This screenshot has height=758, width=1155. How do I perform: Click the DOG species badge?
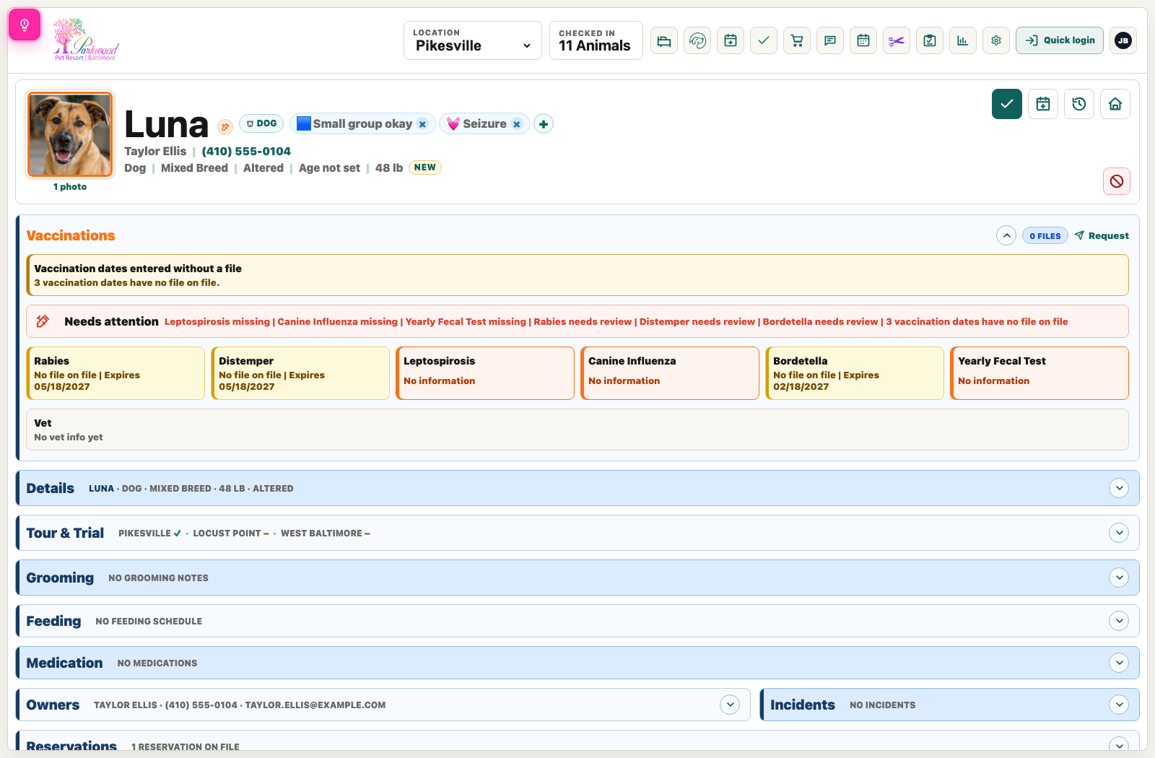(261, 123)
